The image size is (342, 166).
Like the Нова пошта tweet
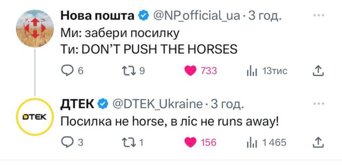191,71
